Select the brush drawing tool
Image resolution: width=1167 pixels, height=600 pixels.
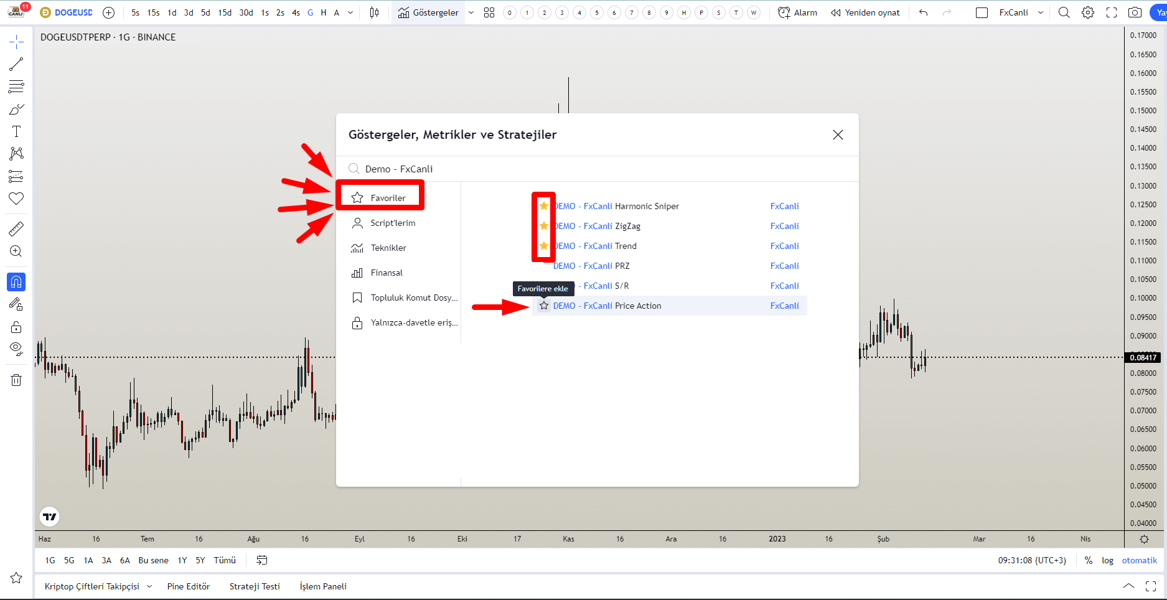(x=16, y=109)
